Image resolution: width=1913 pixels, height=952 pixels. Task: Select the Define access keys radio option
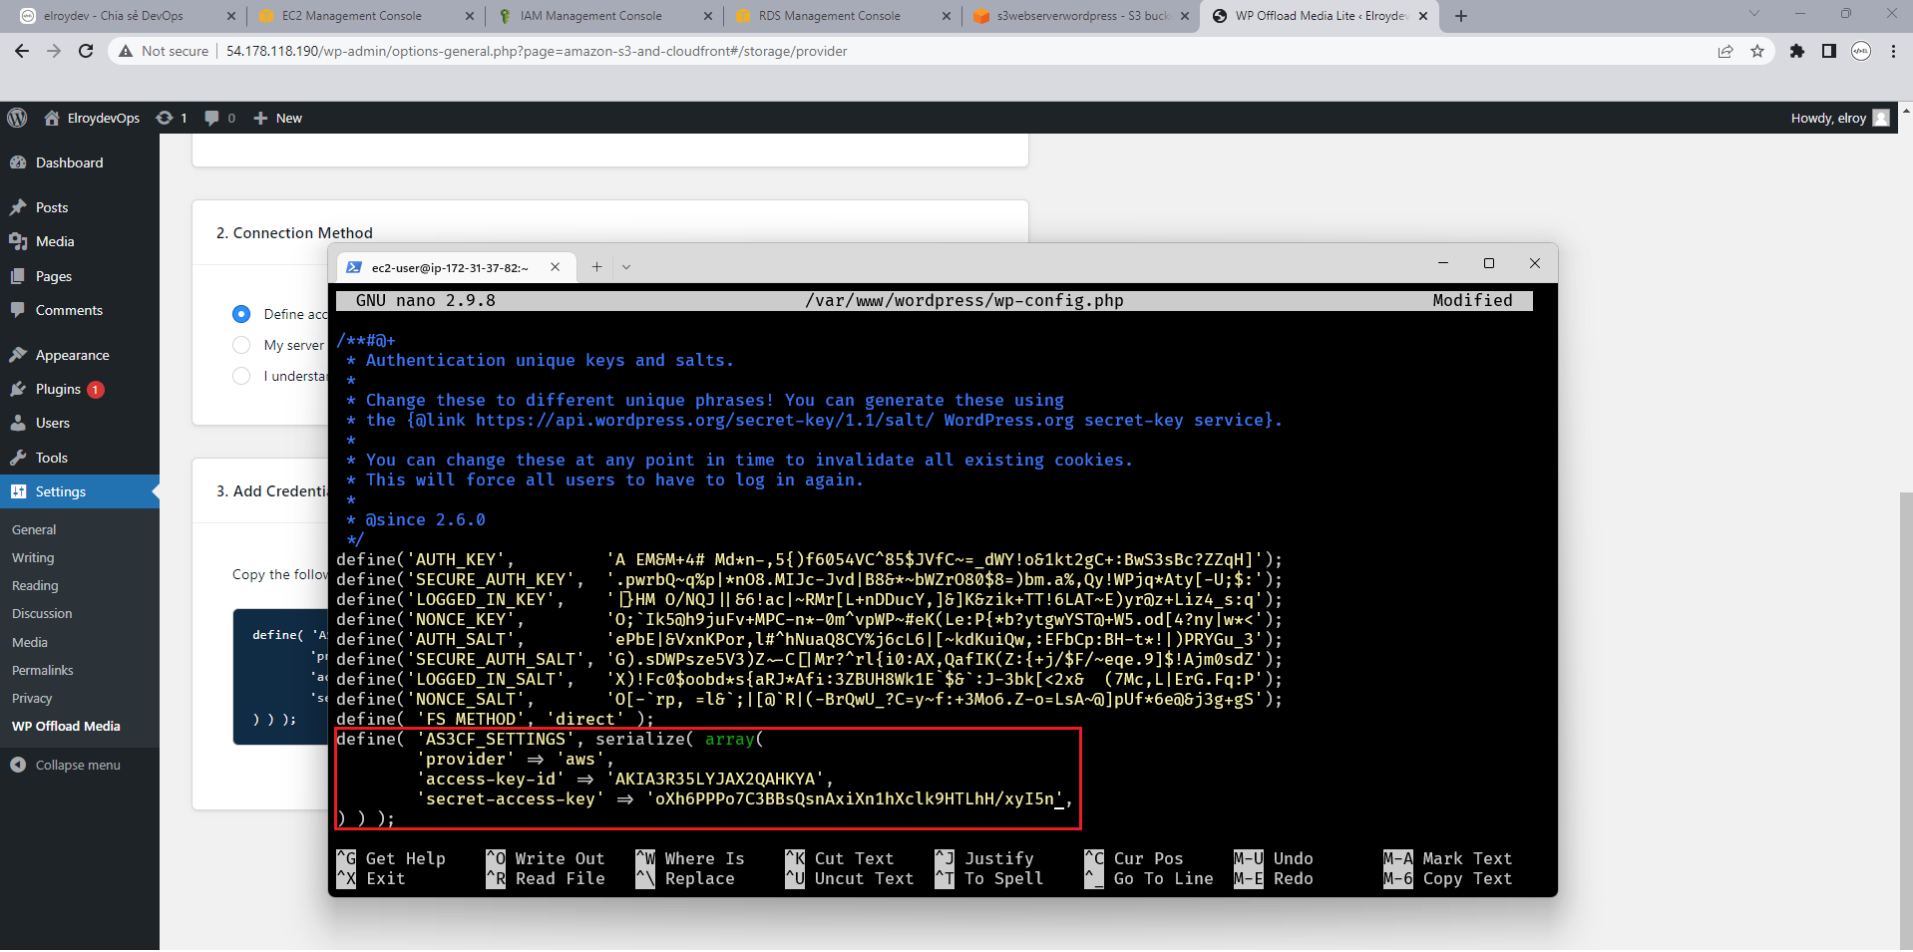click(241, 314)
